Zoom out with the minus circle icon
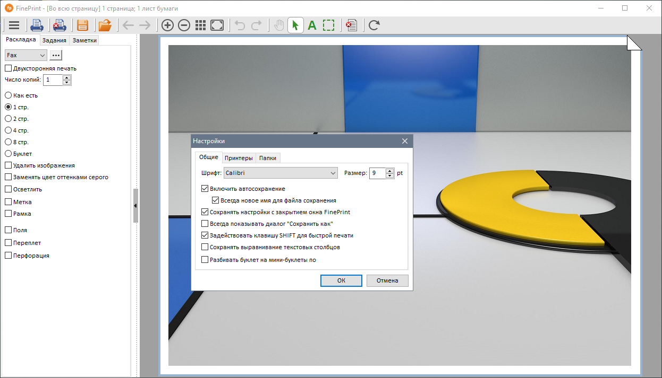 pyautogui.click(x=184, y=25)
